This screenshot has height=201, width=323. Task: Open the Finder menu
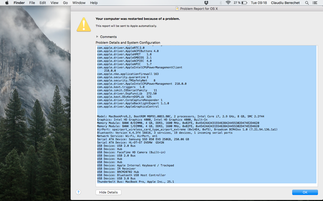point(19,3)
